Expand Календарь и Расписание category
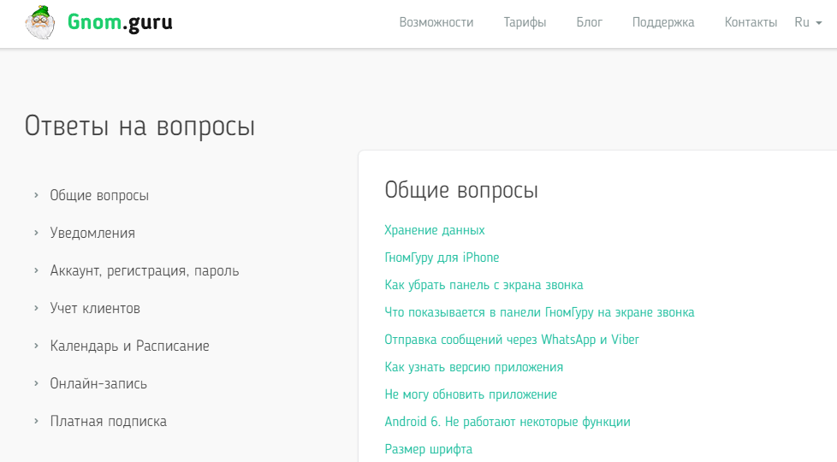Screen dimensions: 837x462 pos(129,346)
